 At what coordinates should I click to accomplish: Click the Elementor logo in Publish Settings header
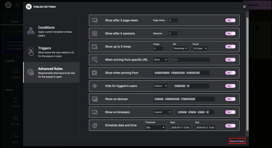point(29,7)
